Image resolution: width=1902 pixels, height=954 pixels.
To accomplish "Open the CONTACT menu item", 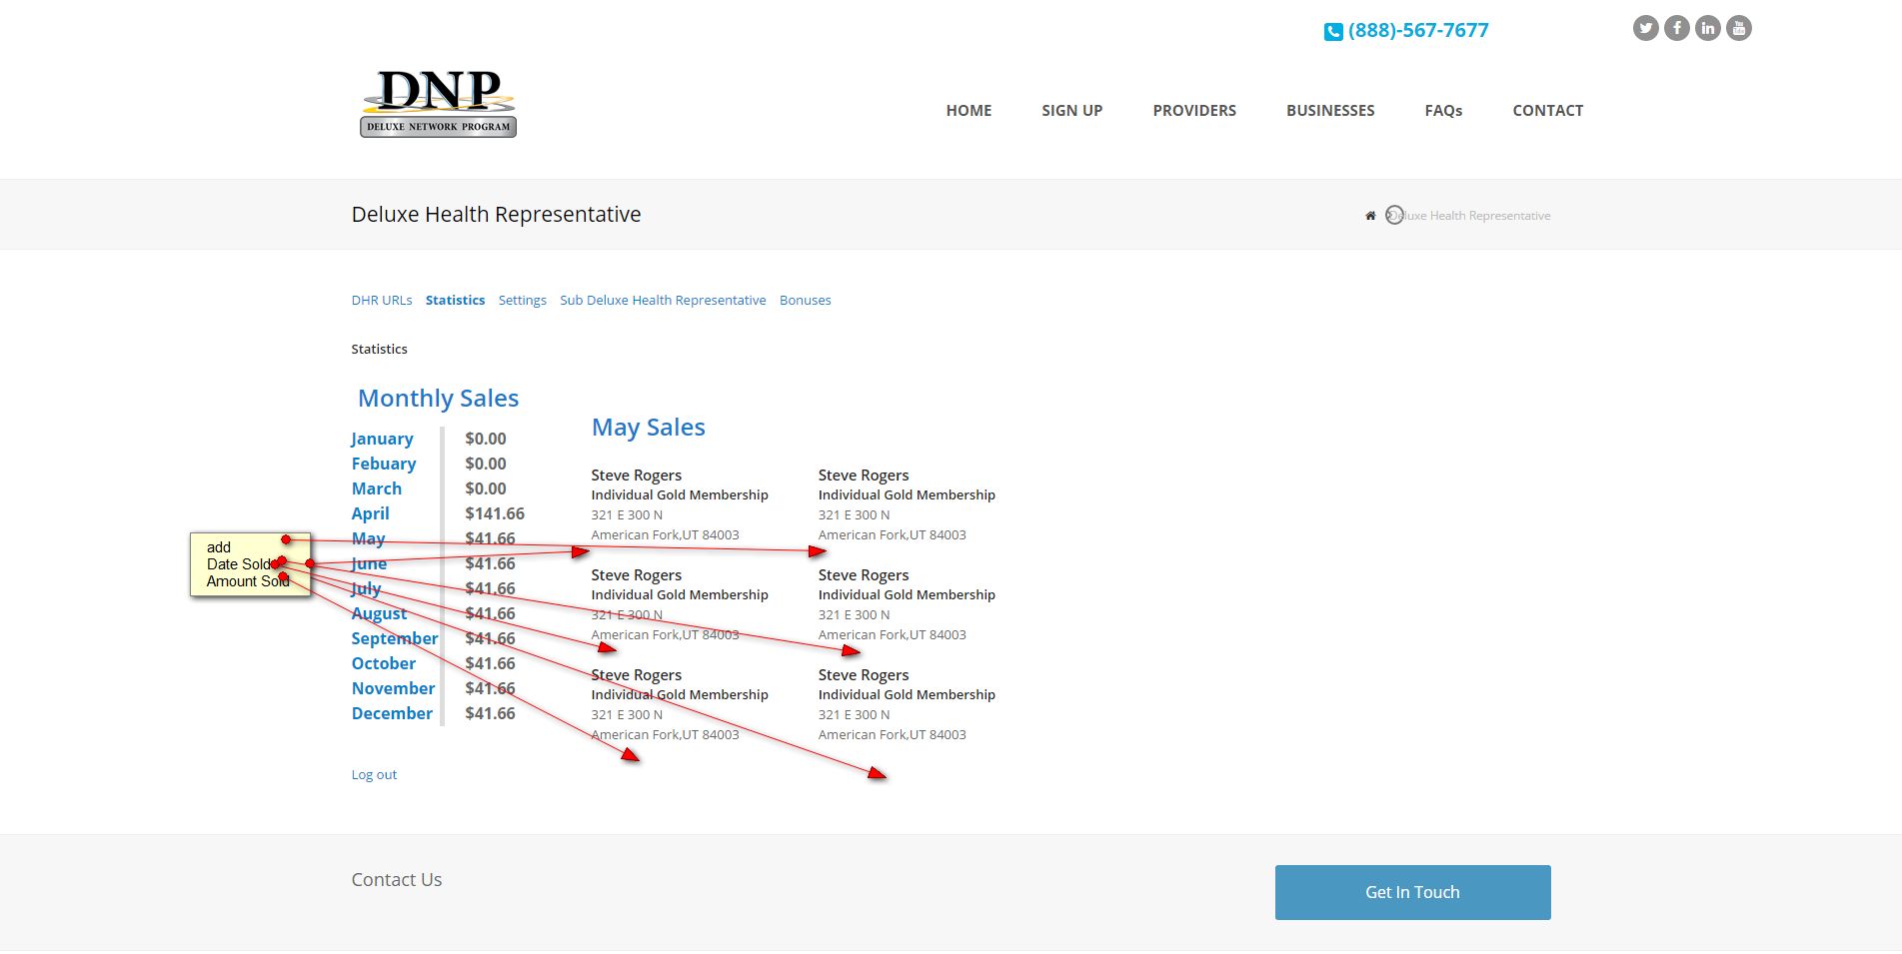I will [1547, 111].
